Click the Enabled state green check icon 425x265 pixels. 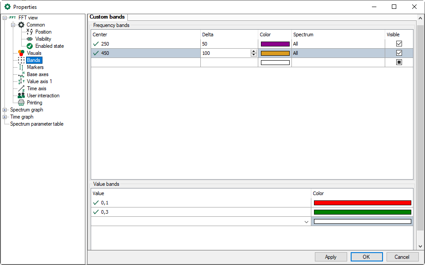click(30, 46)
